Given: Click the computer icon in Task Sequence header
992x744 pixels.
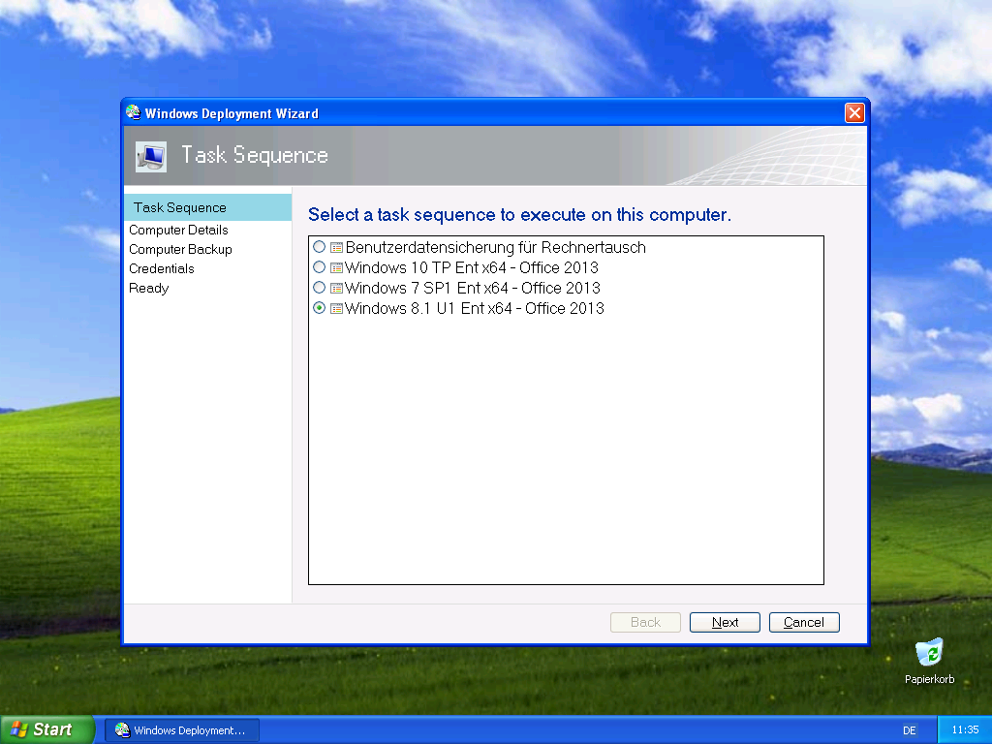Looking at the screenshot, I should pos(151,156).
